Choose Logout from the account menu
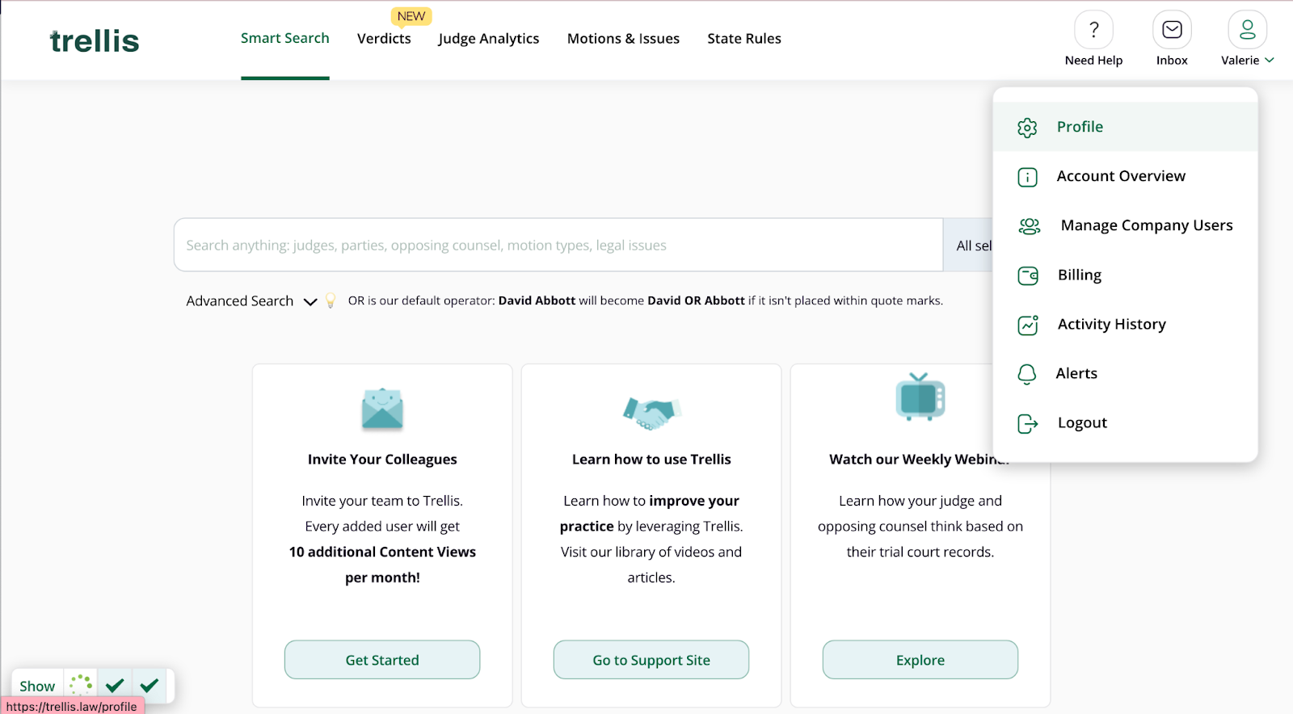Screen dimensions: 1293x714 [x=1125, y=422]
